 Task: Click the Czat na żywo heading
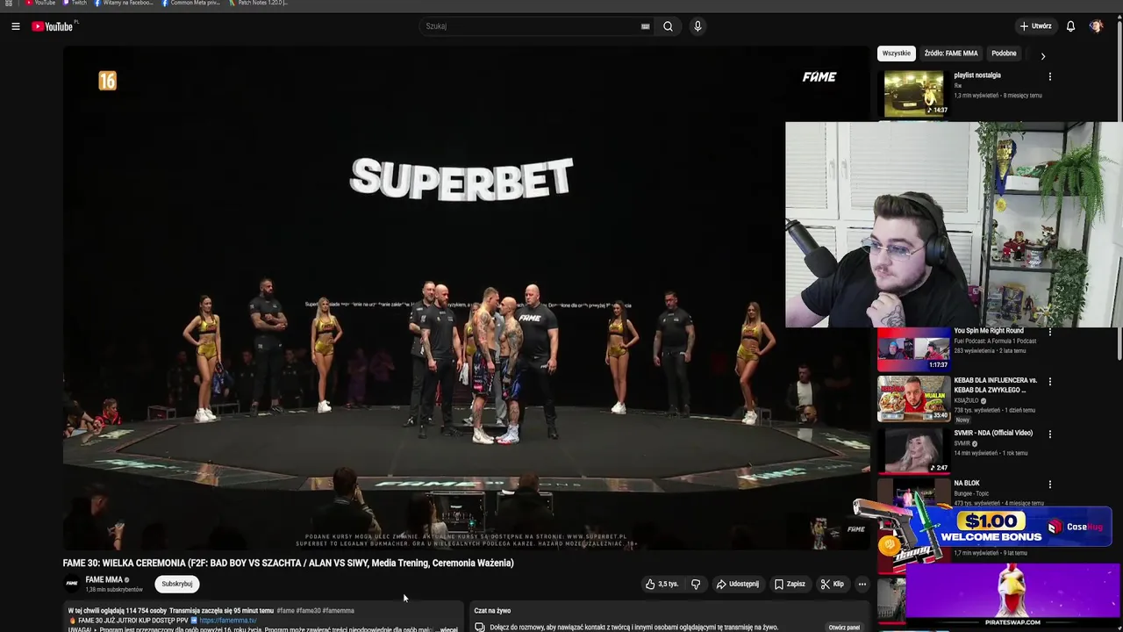pyautogui.click(x=492, y=611)
